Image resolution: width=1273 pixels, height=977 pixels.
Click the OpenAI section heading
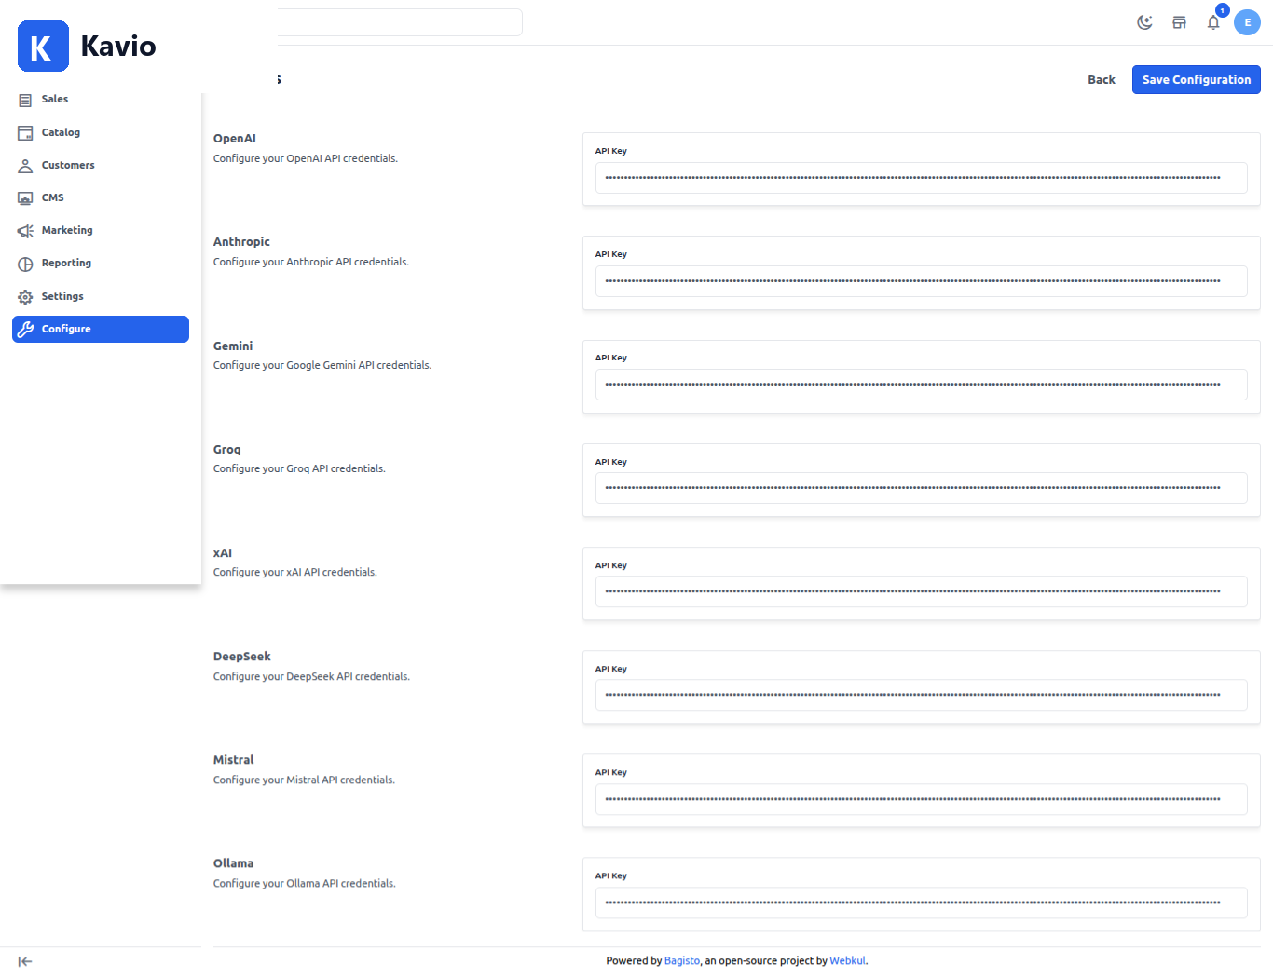click(x=235, y=139)
